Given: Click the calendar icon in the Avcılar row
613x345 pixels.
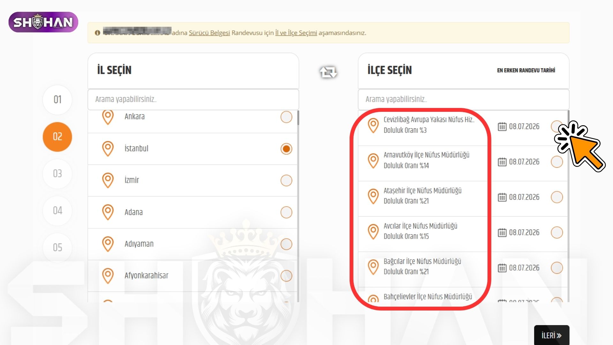Looking at the screenshot, I should click(x=502, y=233).
